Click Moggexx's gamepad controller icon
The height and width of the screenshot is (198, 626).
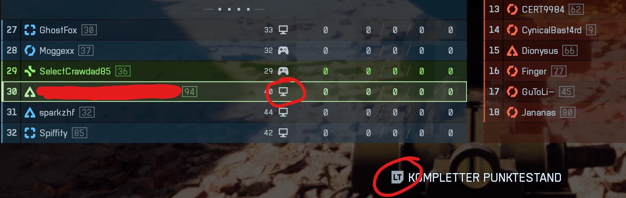point(283,51)
